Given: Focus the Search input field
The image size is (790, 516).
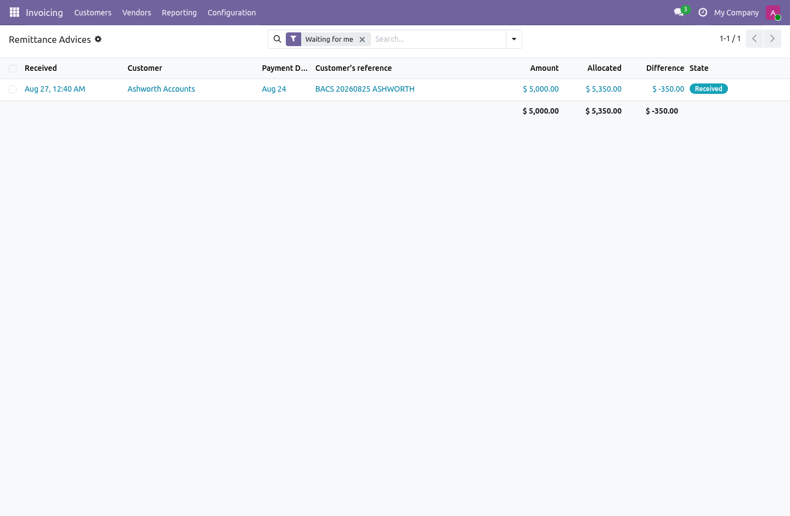Looking at the screenshot, I should click(438, 39).
